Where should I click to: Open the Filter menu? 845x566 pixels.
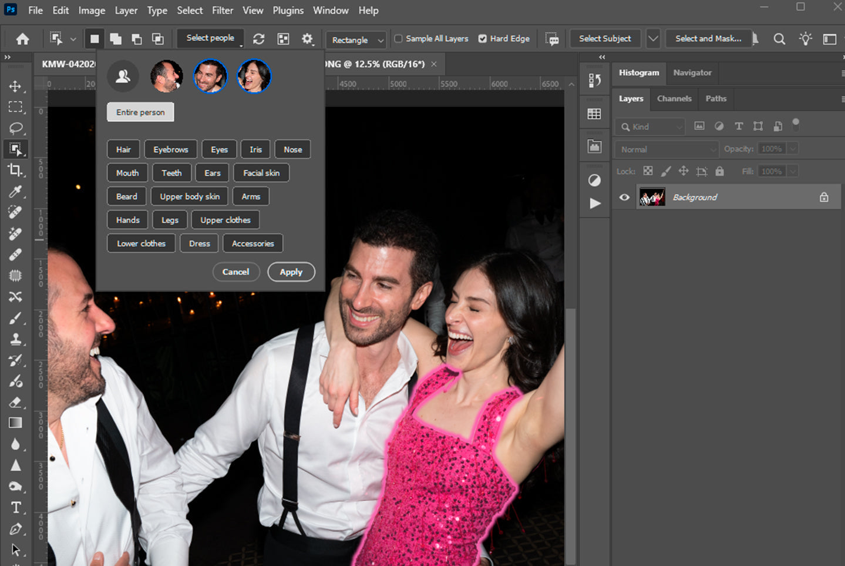pyautogui.click(x=223, y=10)
